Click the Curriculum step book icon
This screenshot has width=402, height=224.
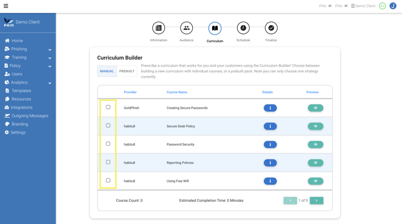click(215, 28)
